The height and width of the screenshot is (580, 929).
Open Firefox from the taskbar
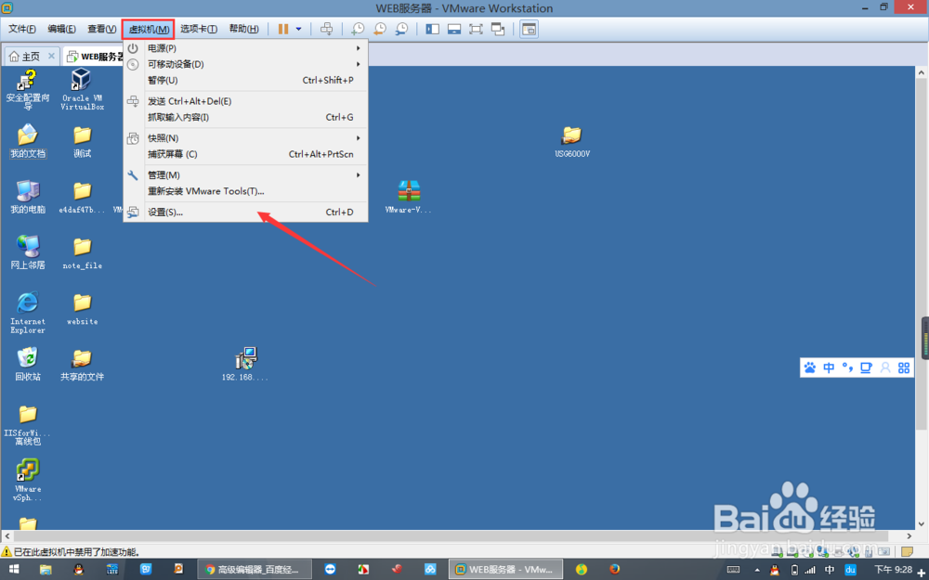click(x=614, y=570)
